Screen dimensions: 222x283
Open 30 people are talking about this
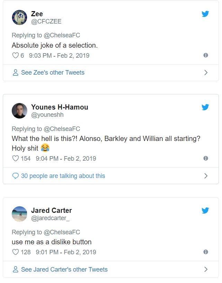coord(63,176)
